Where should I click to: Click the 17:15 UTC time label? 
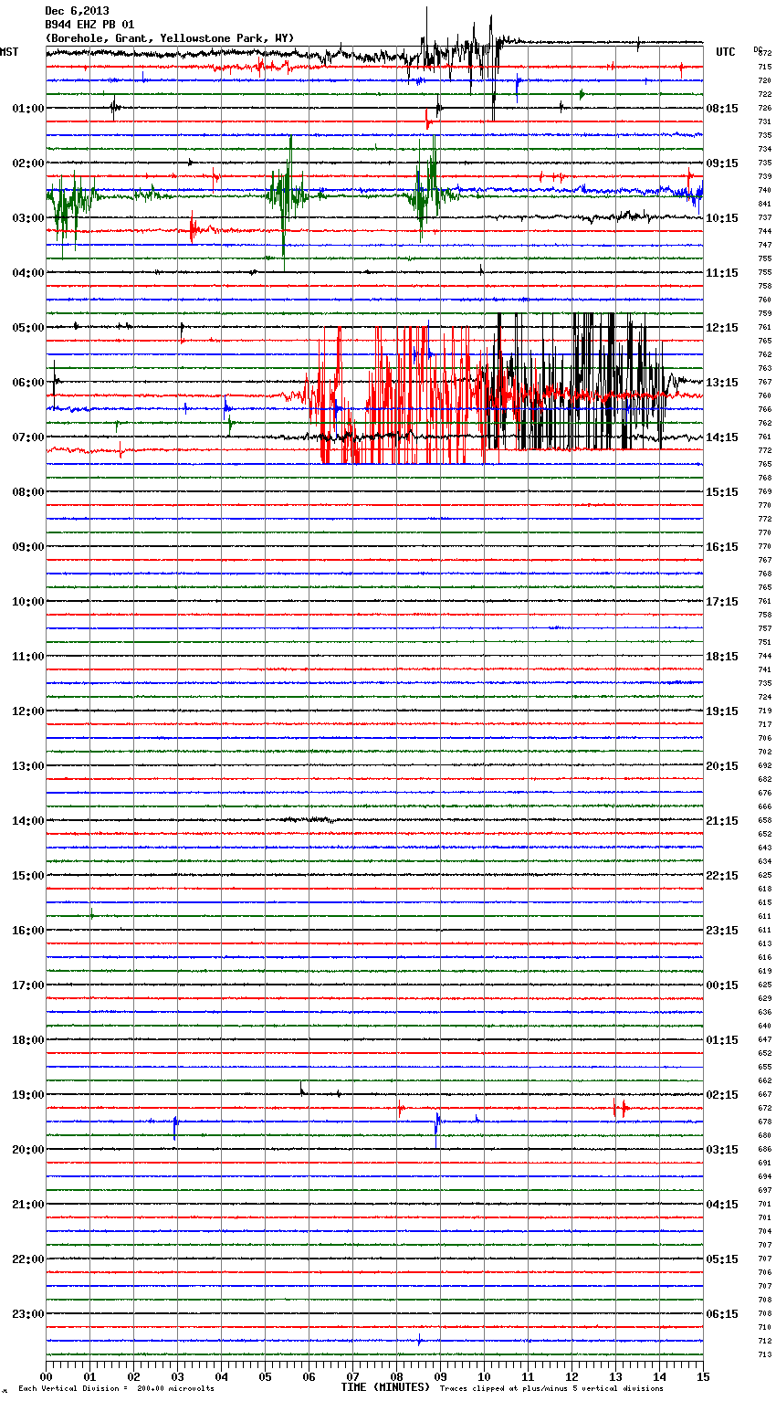[x=722, y=602]
